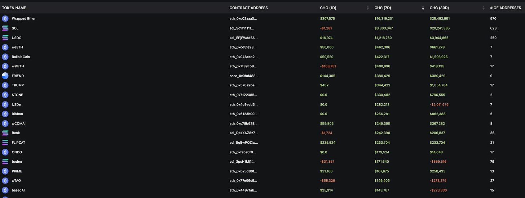Select contract address eth_0xfaba6f8...
The height and width of the screenshot is (198, 525).
click(243, 152)
